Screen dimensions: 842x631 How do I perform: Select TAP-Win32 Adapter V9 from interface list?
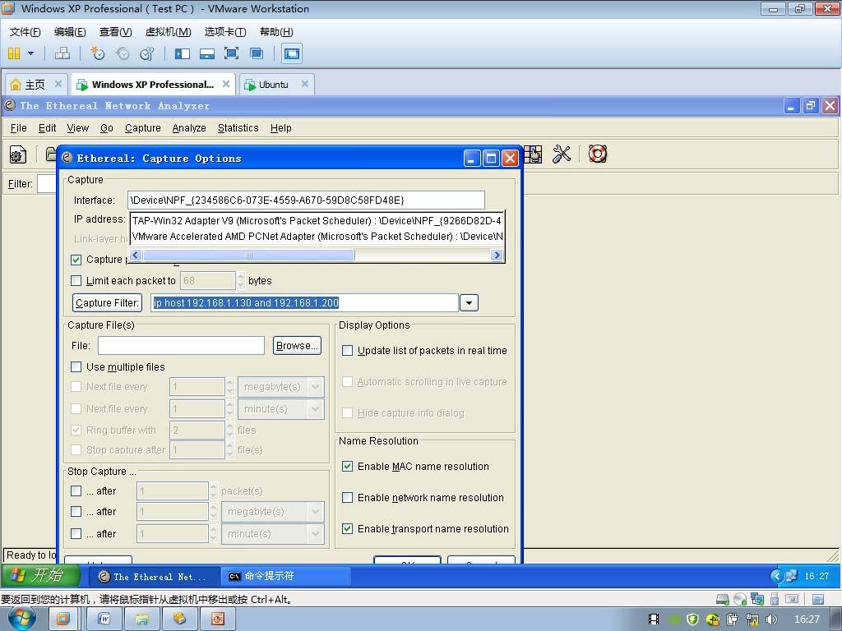tap(317, 220)
